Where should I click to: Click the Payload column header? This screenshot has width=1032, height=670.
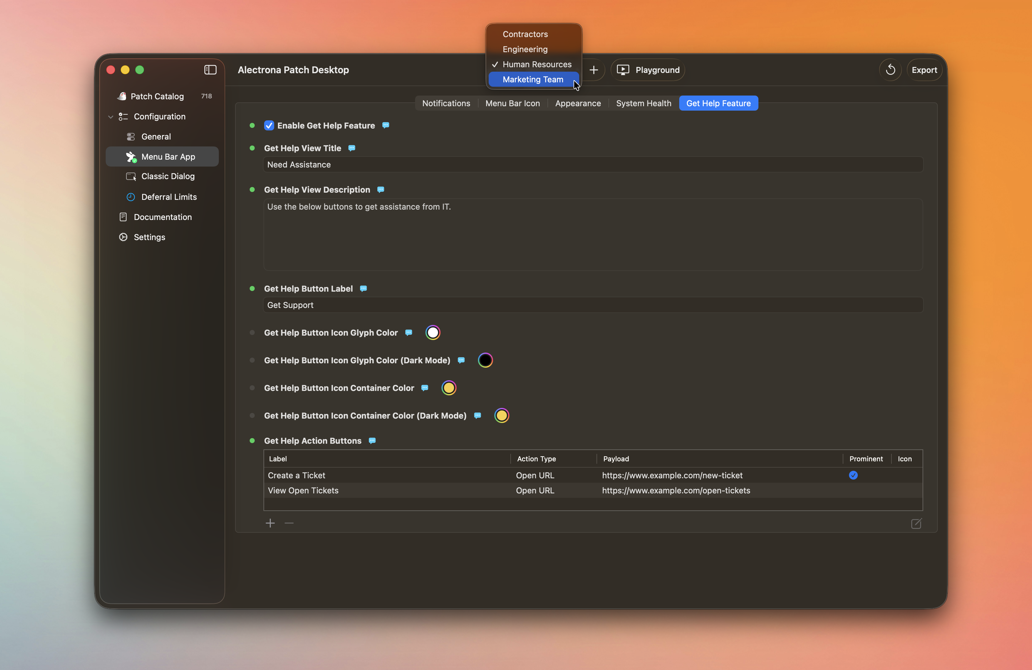[x=720, y=459]
